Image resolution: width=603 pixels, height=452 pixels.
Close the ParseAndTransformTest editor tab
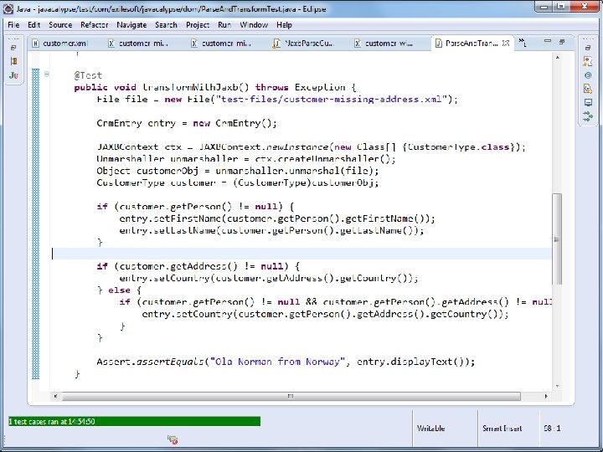point(506,43)
